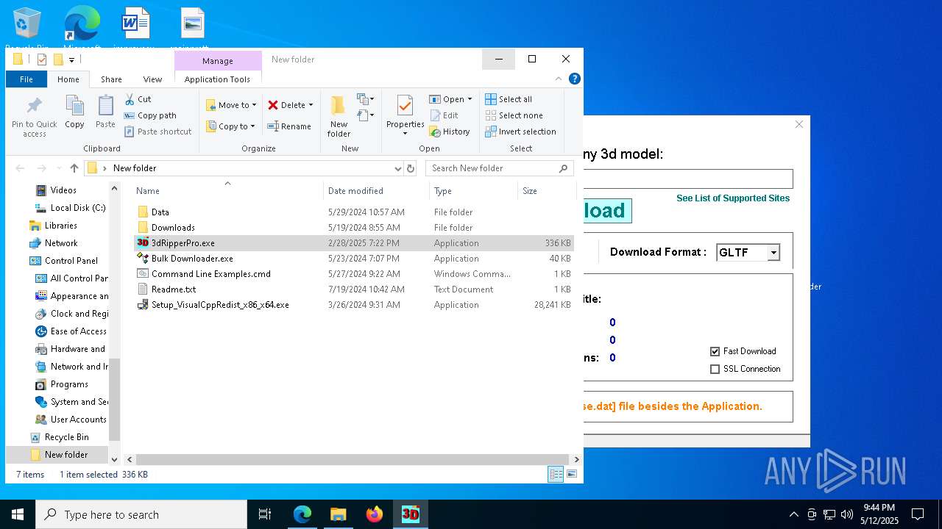Go up one folder level arrow
Screen dimensions: 942x529
pos(74,168)
